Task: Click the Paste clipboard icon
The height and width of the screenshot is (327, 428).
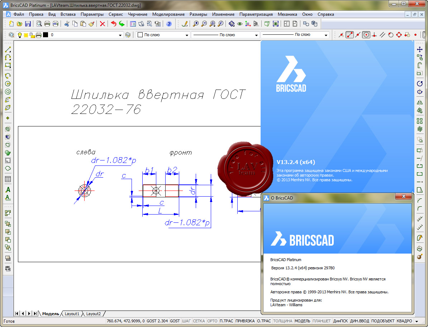Action: click(83, 24)
